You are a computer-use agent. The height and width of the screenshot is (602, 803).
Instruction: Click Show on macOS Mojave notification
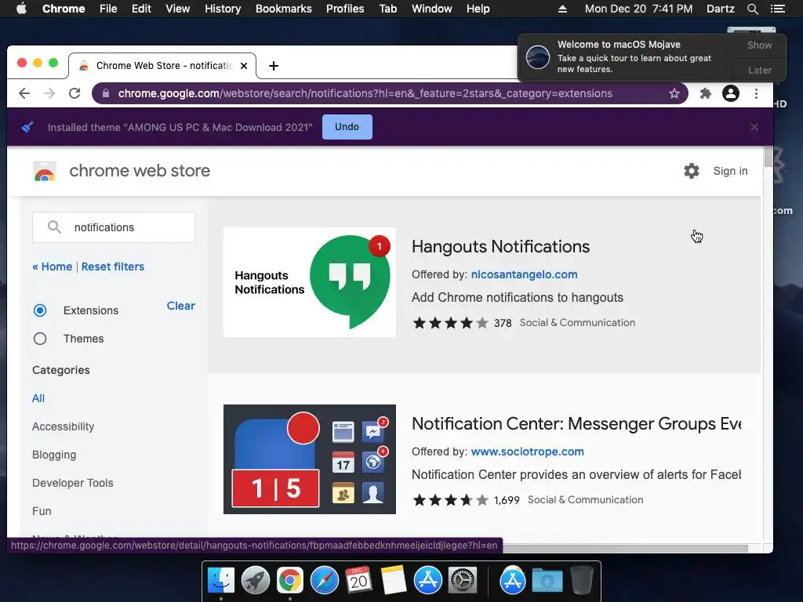tap(759, 45)
